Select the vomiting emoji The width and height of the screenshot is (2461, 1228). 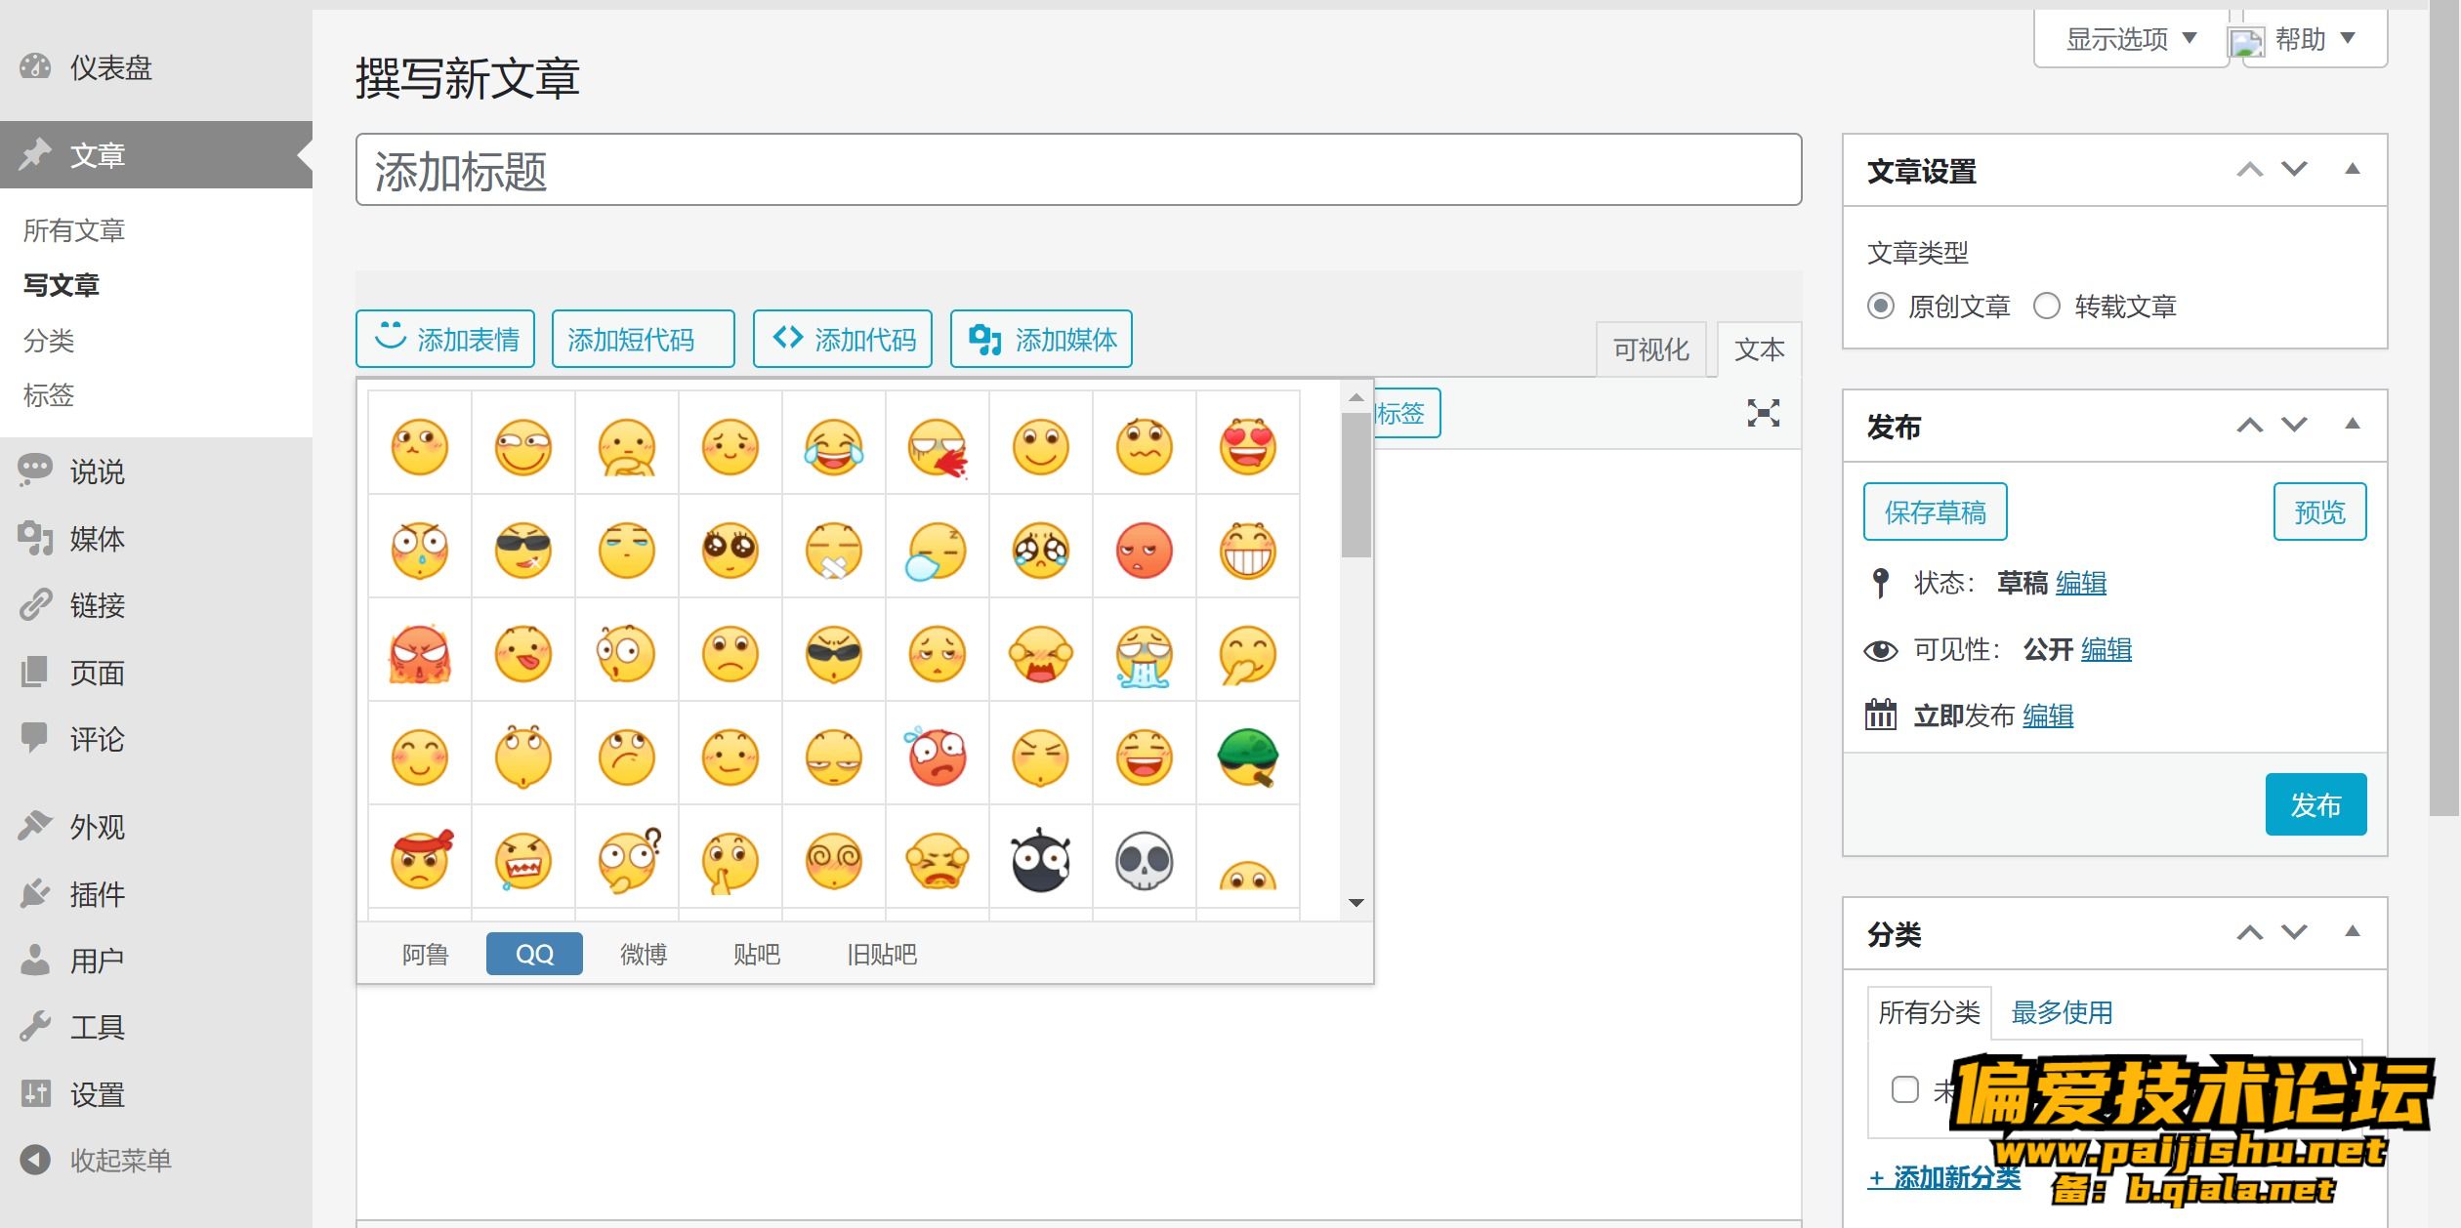pyautogui.click(x=1144, y=656)
